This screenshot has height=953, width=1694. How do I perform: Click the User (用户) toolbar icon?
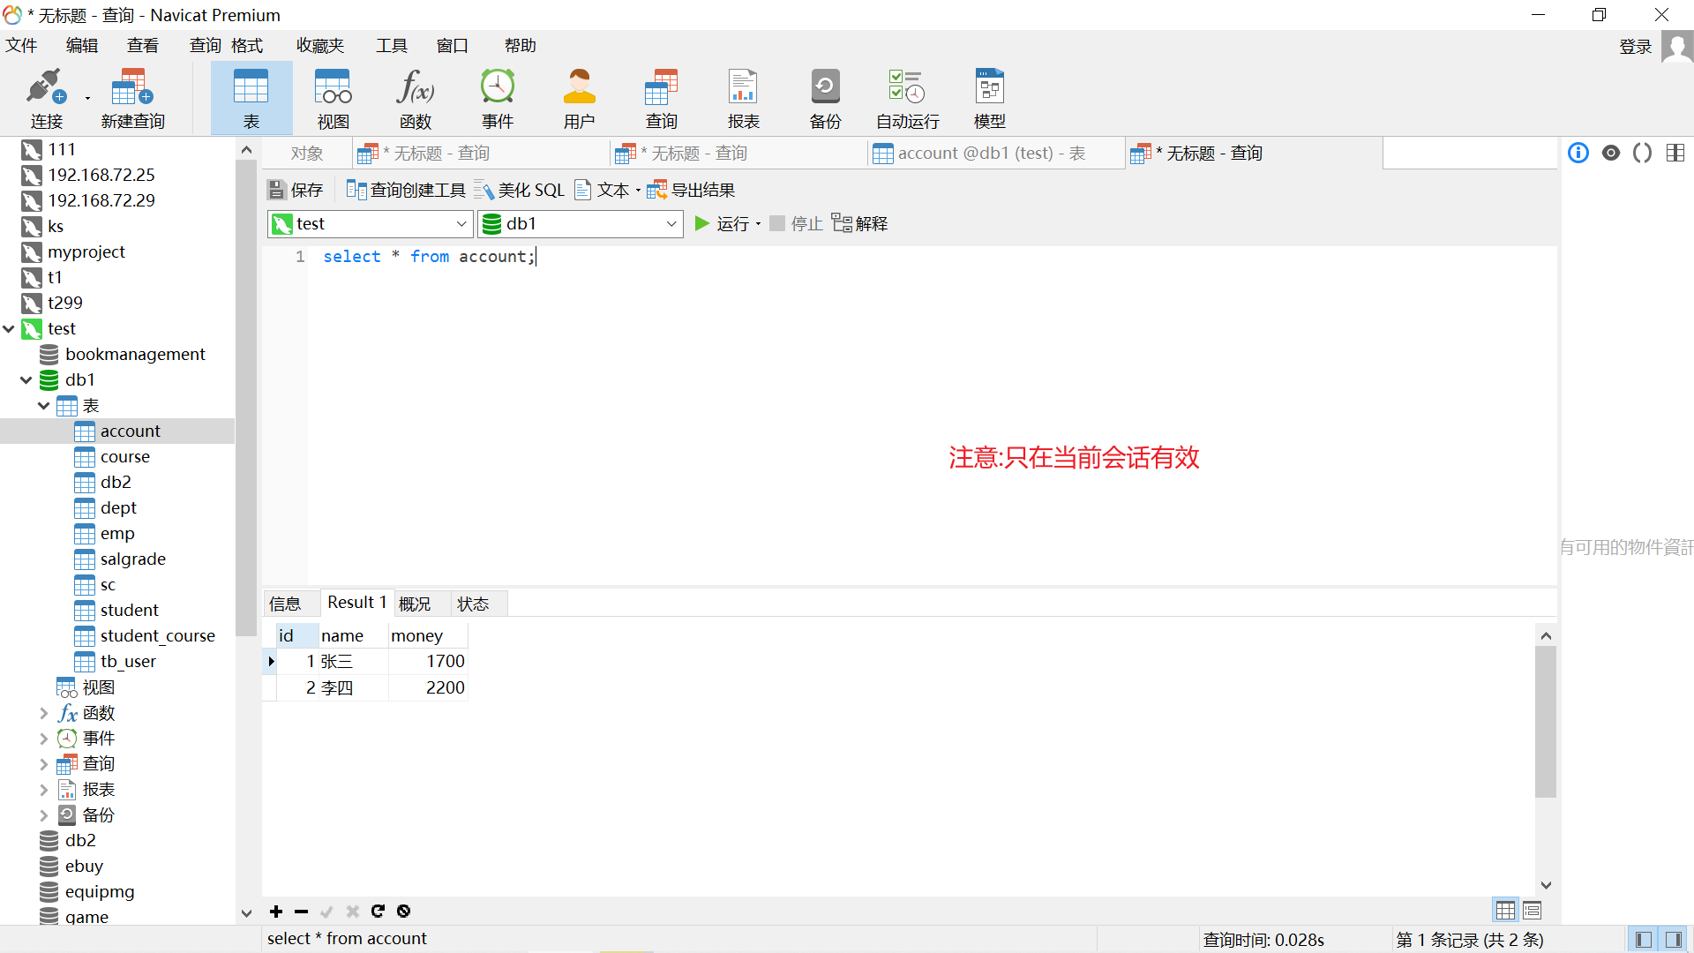[x=579, y=98]
